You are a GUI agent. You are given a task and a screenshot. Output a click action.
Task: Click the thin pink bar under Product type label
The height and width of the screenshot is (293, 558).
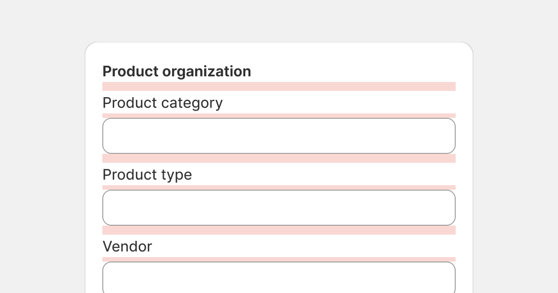(x=279, y=187)
